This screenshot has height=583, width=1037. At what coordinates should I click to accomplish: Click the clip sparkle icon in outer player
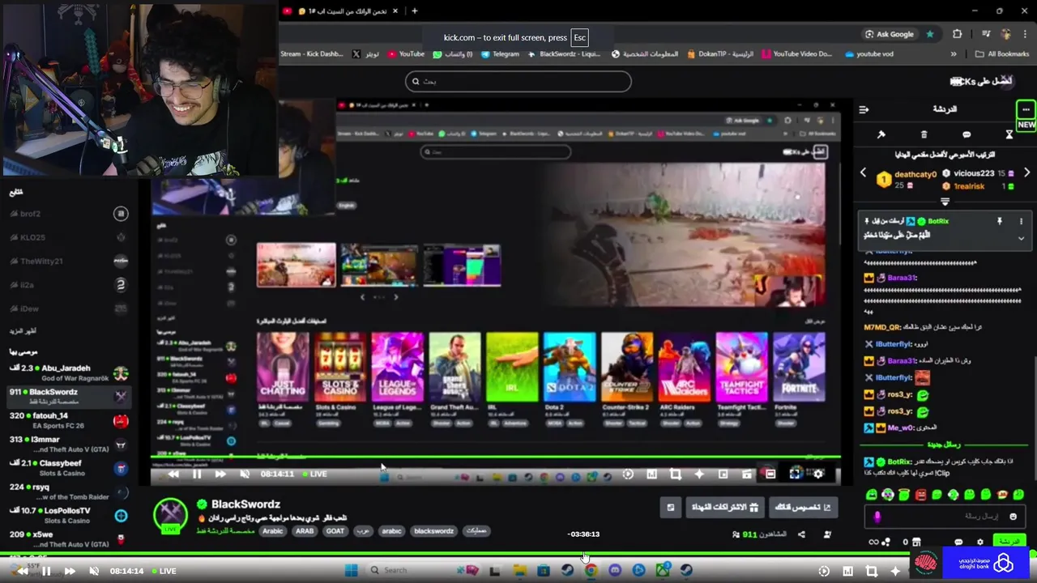coord(894,571)
